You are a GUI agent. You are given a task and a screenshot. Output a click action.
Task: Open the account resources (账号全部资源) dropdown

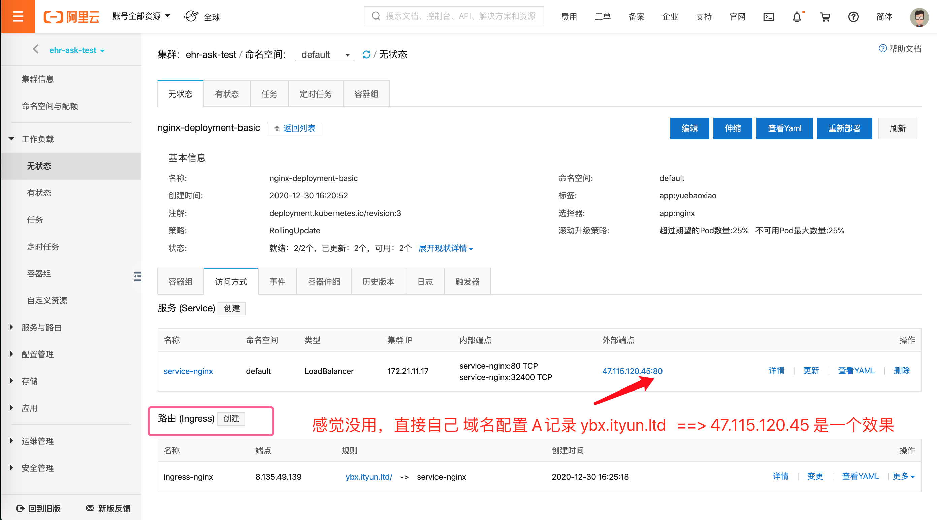click(x=141, y=16)
